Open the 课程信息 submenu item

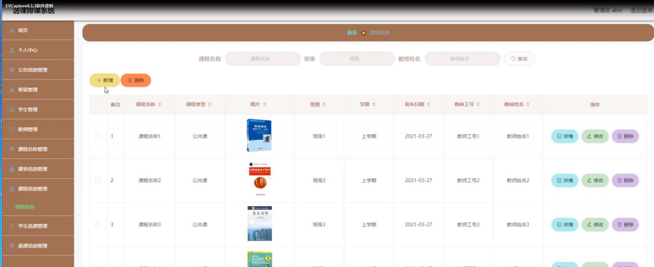(25, 207)
